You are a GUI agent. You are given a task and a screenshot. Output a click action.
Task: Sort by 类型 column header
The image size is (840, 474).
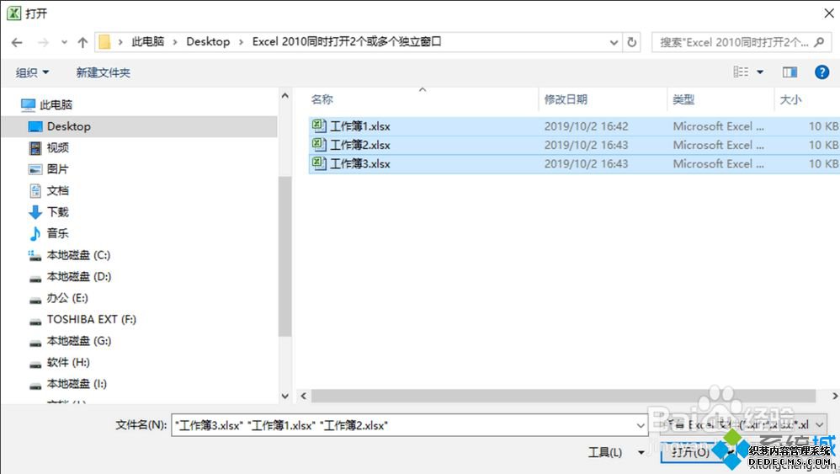coord(683,99)
